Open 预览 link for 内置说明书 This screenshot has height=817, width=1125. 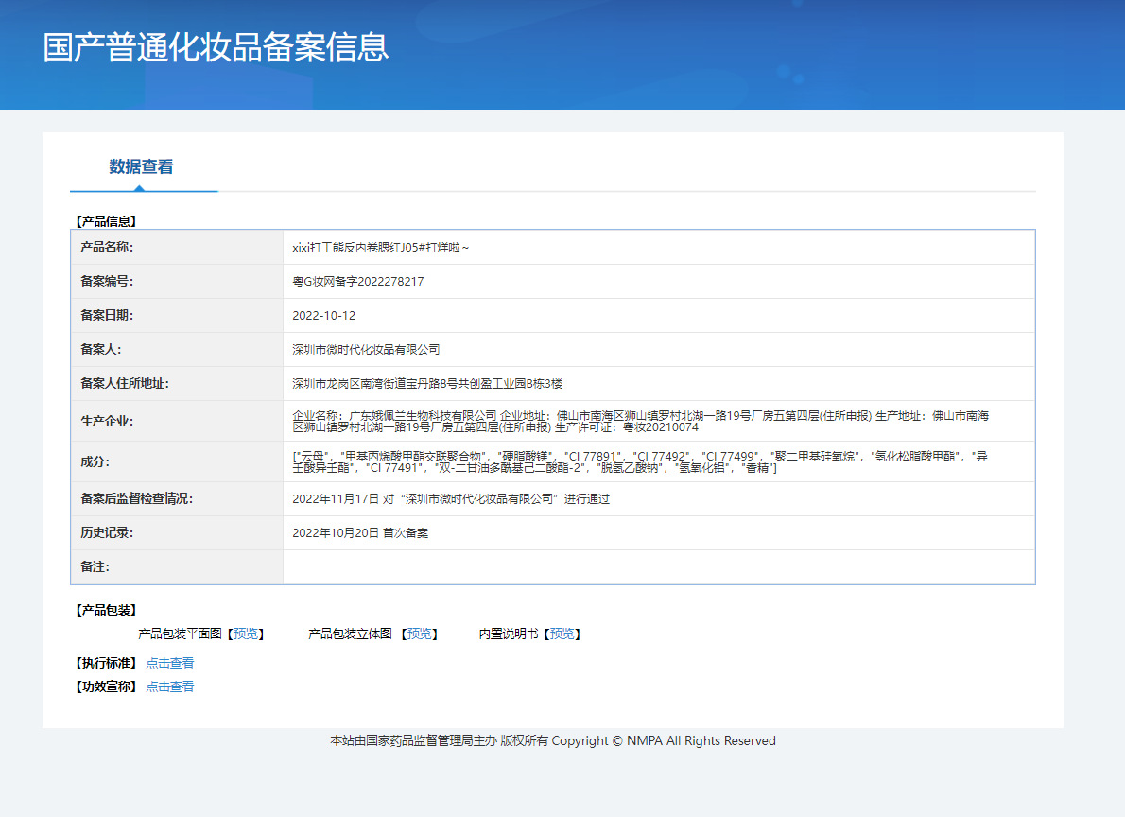562,634
